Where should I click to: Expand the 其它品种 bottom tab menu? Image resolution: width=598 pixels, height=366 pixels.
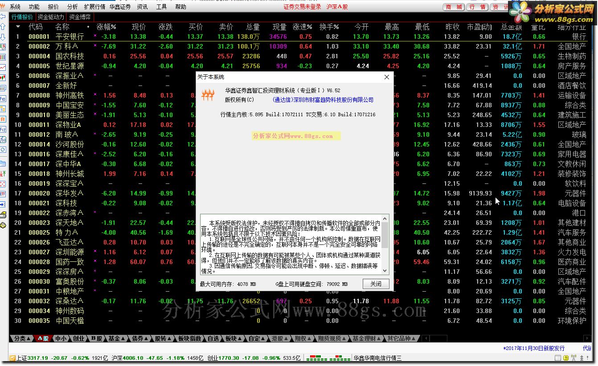coord(402,338)
